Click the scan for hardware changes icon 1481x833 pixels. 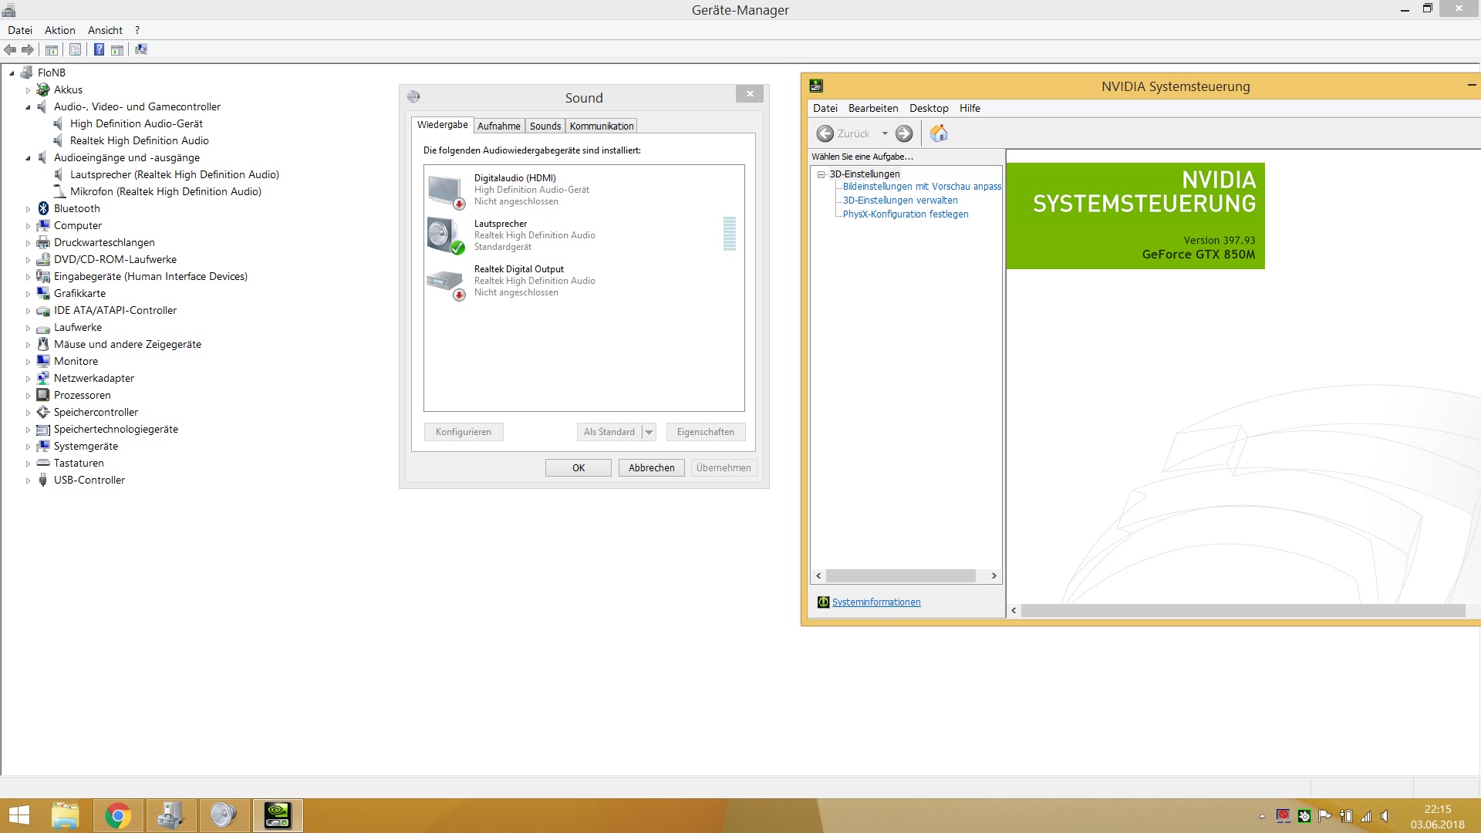click(141, 49)
